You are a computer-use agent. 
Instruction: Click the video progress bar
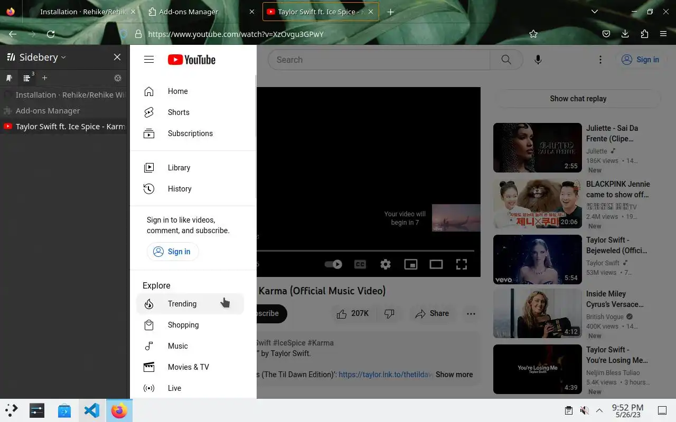click(365, 251)
